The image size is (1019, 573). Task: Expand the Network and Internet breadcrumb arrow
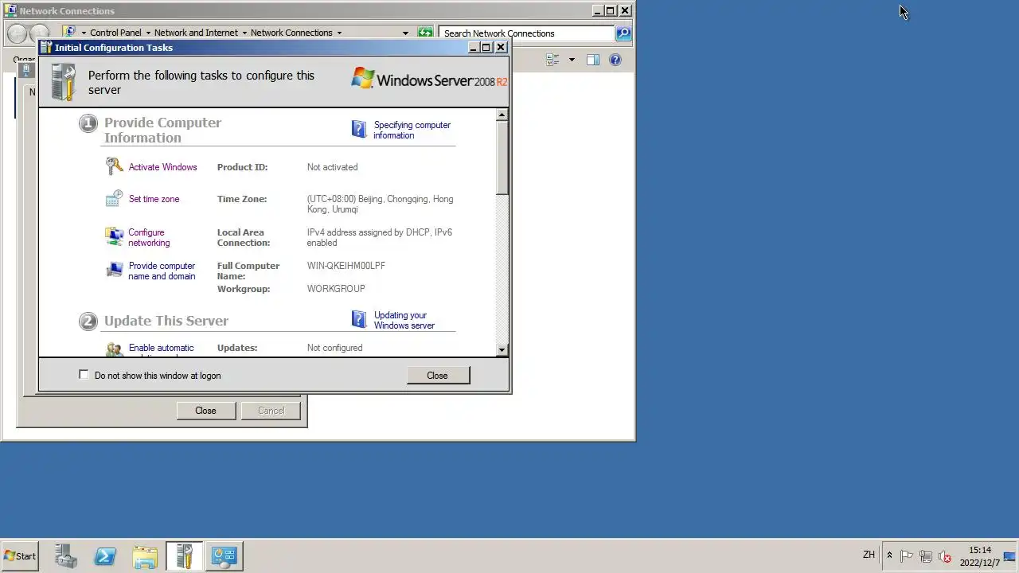tap(244, 33)
